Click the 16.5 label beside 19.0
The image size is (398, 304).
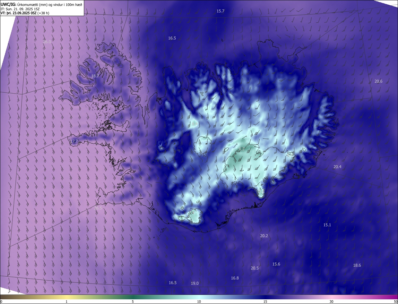tap(173, 283)
